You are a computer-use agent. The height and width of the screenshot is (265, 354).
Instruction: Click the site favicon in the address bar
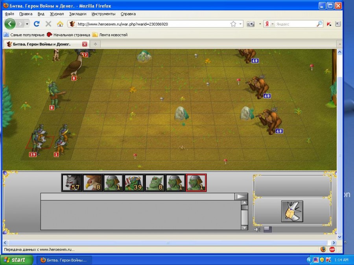tap(72, 24)
